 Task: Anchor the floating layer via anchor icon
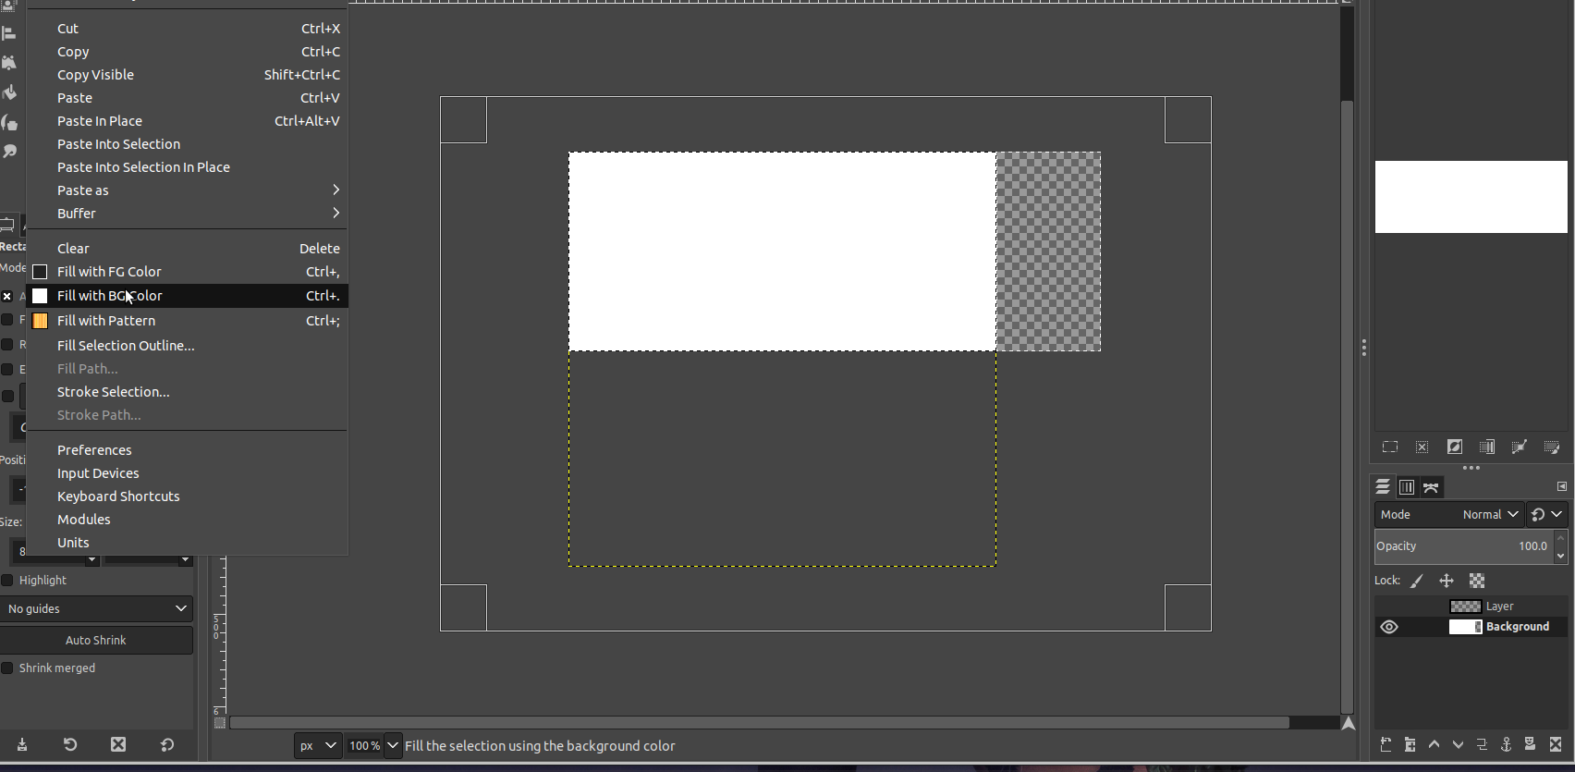click(1506, 744)
